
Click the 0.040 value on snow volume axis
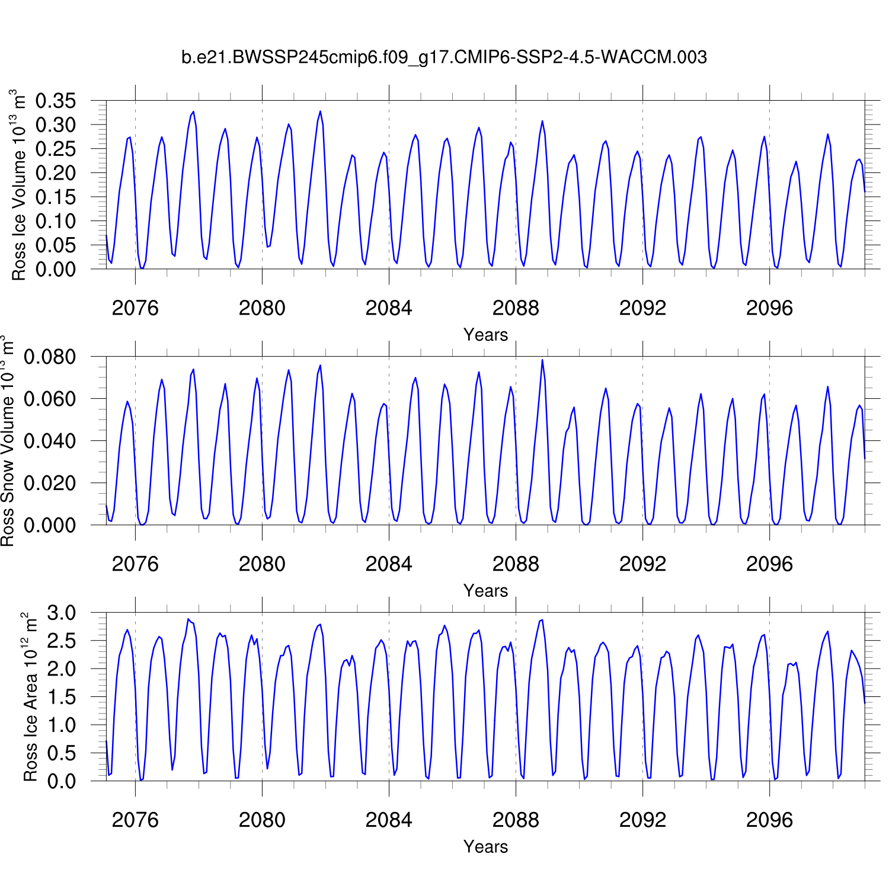pyautogui.click(x=50, y=441)
